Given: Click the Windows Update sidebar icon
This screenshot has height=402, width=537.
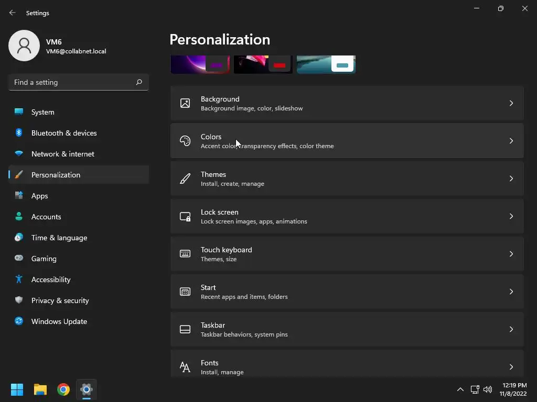Looking at the screenshot, I should (19, 321).
